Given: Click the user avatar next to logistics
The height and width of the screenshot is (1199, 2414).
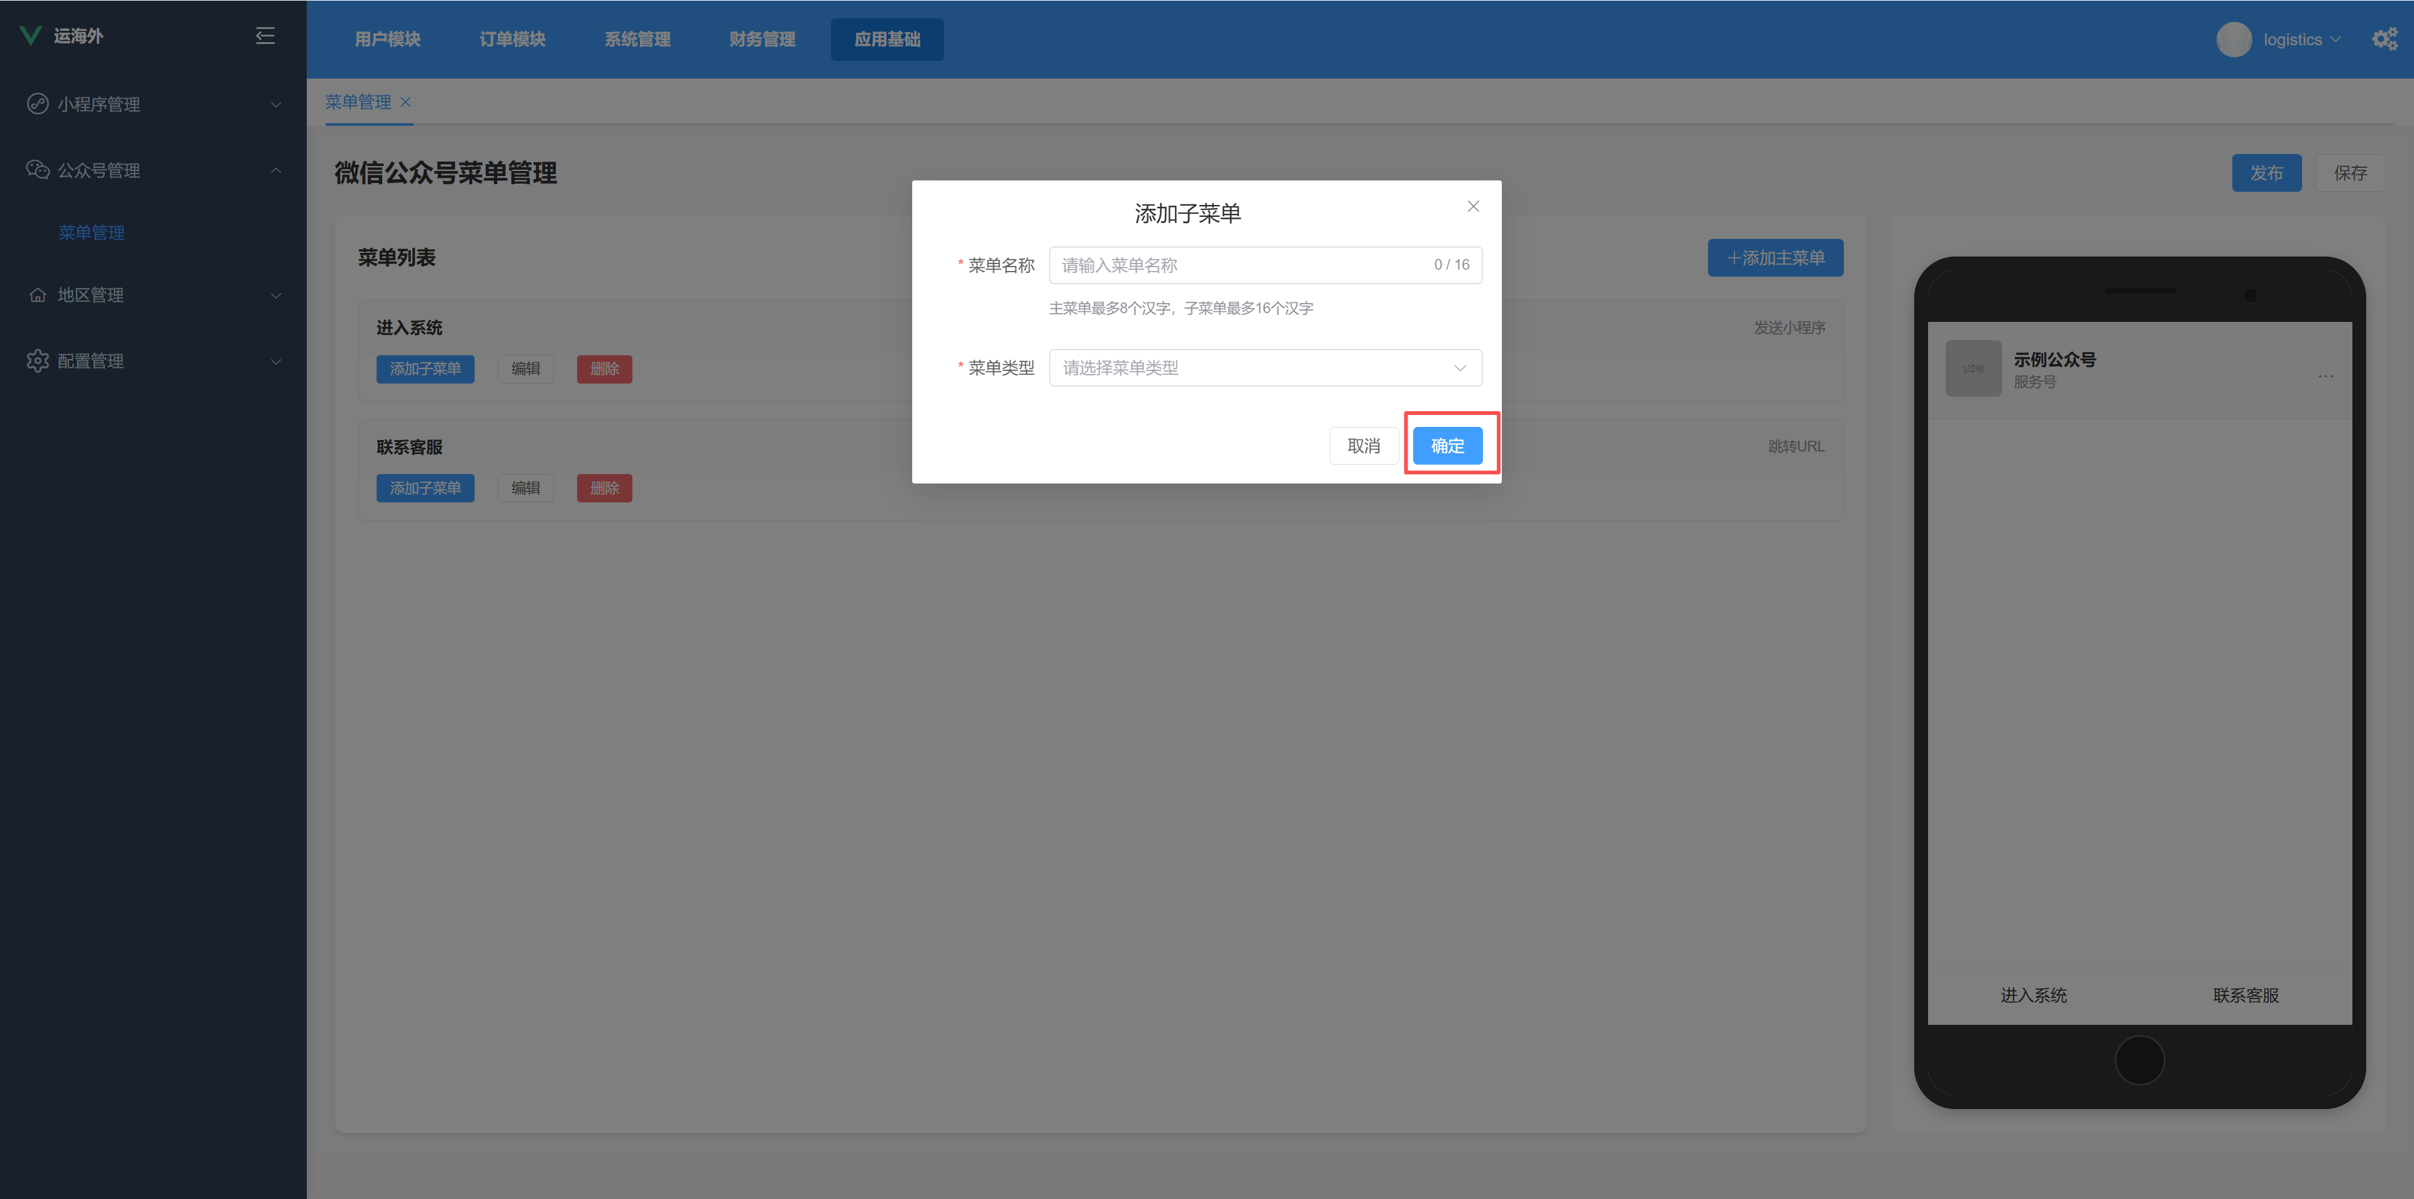Looking at the screenshot, I should click(2233, 40).
